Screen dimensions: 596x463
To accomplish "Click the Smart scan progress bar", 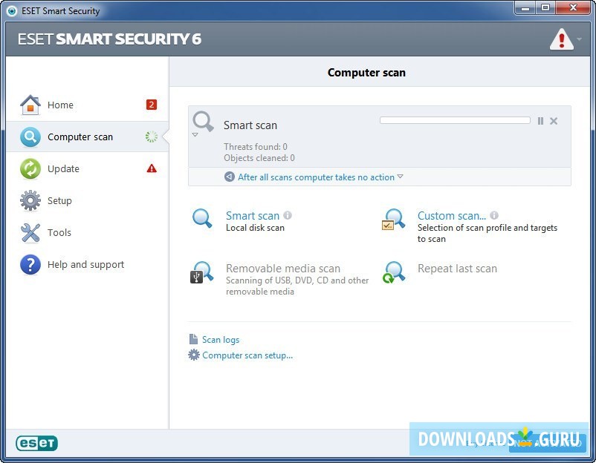I will (455, 120).
